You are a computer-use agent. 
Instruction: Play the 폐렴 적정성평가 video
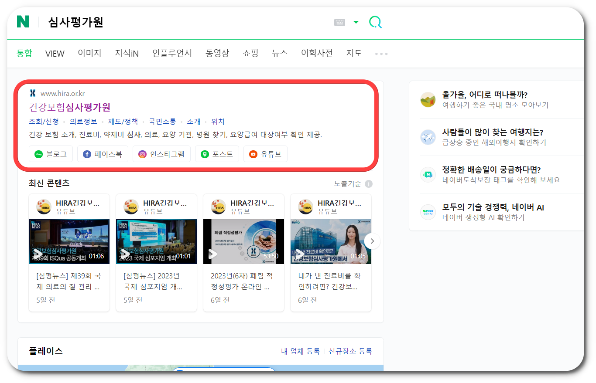point(213,254)
